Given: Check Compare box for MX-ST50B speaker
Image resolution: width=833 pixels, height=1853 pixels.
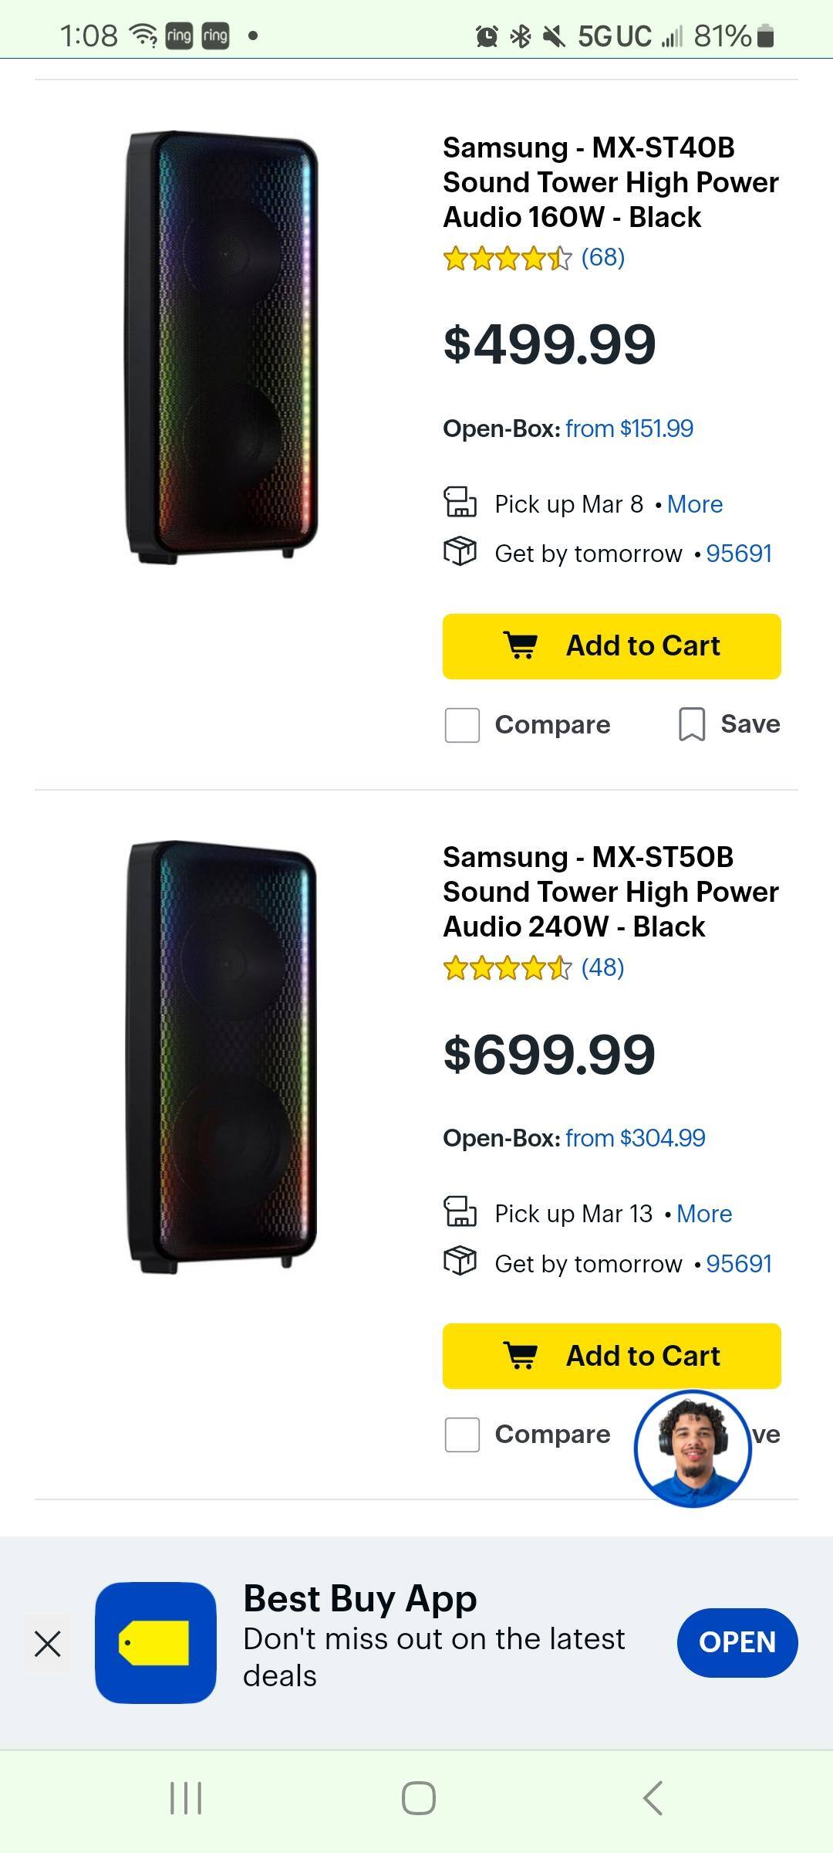Looking at the screenshot, I should pos(462,1435).
